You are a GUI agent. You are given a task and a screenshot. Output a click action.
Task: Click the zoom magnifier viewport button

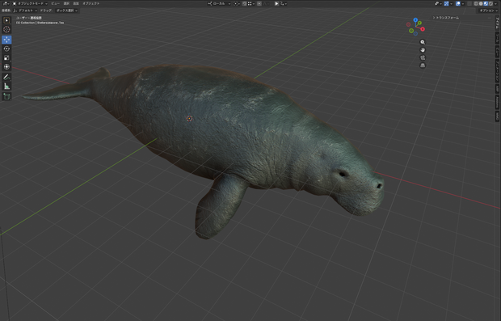click(423, 42)
